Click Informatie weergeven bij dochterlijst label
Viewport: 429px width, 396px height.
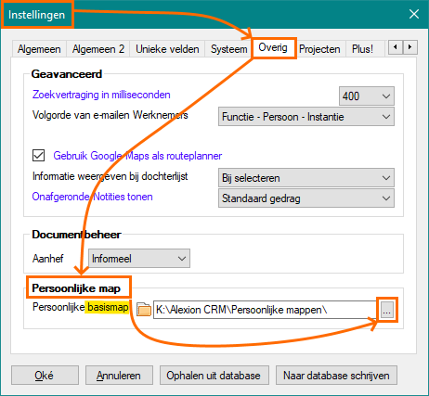pos(110,176)
